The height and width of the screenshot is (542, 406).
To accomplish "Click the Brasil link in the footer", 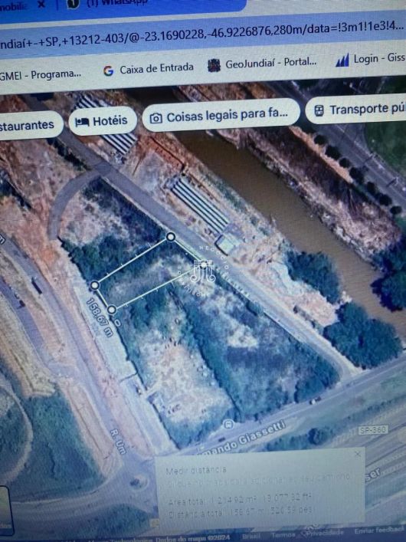I will 251,537.
